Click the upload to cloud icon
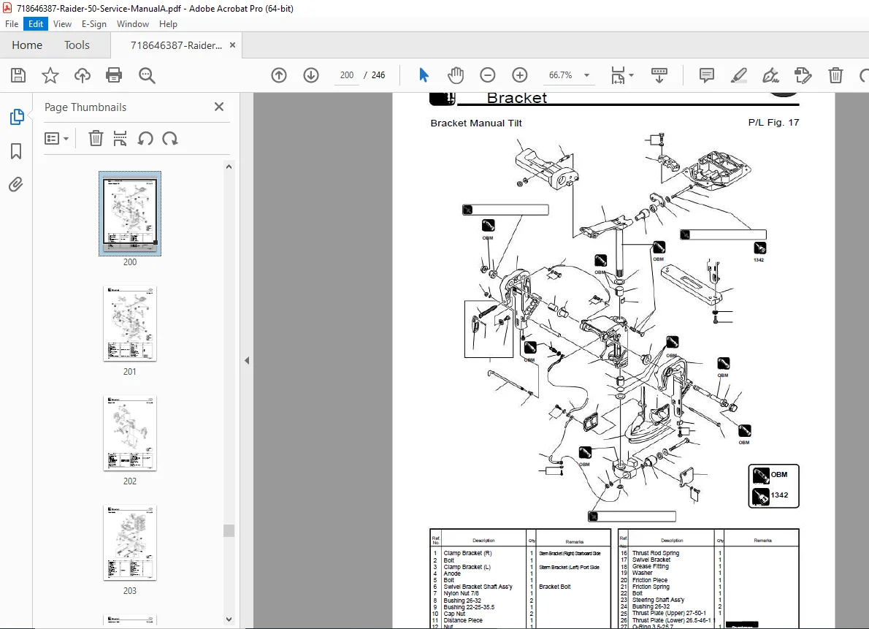 [82, 75]
